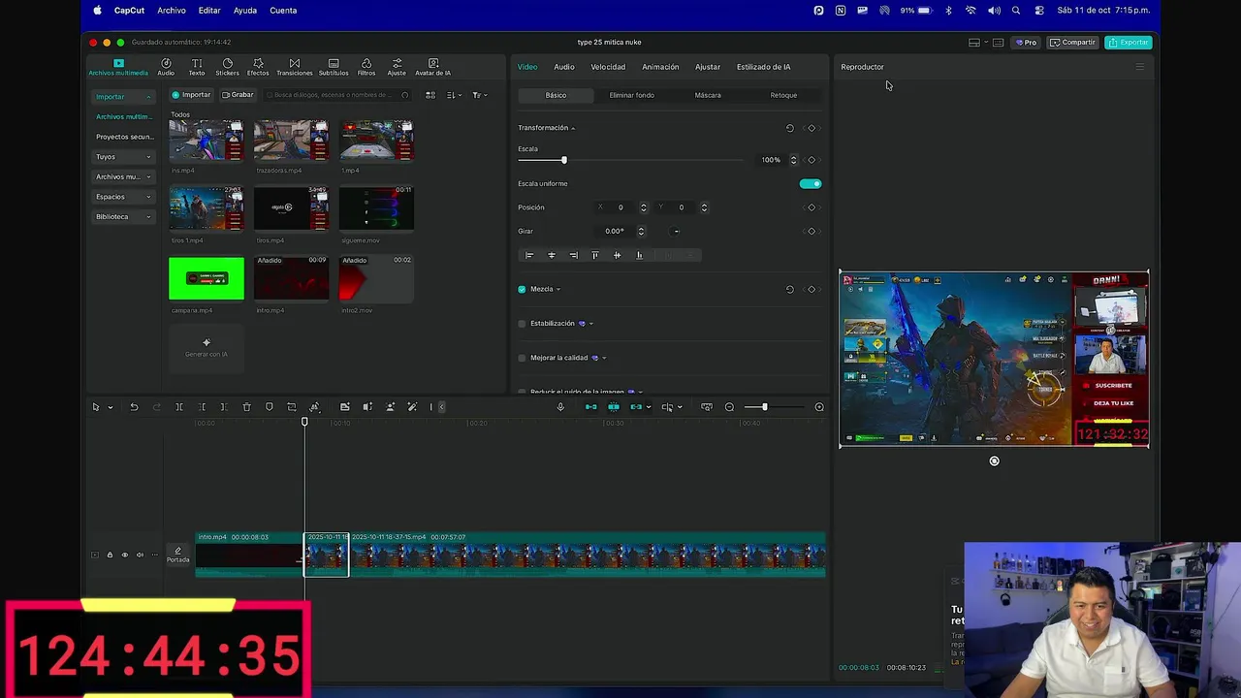The image size is (1241, 698).
Task: Select the Archivos multimedia toolbar icon
Action: [118, 67]
